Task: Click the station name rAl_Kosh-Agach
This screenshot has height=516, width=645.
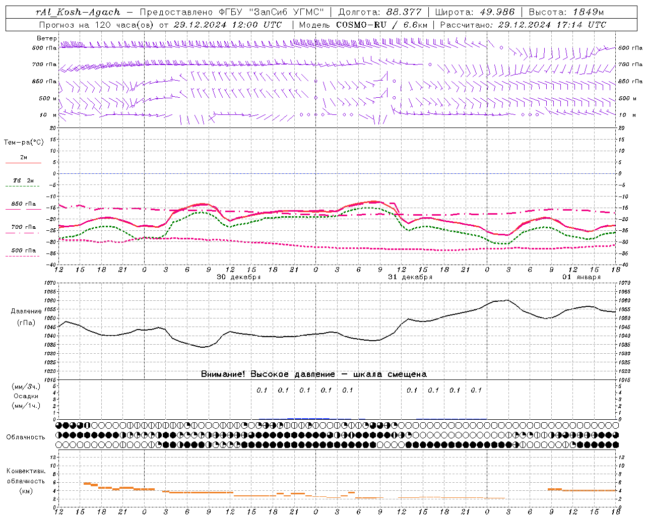Action: 78,12
